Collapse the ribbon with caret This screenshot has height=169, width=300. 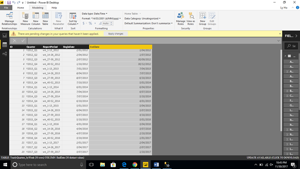click(x=292, y=8)
